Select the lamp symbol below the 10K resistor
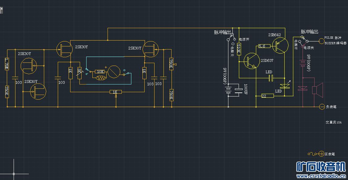 [101, 78]
